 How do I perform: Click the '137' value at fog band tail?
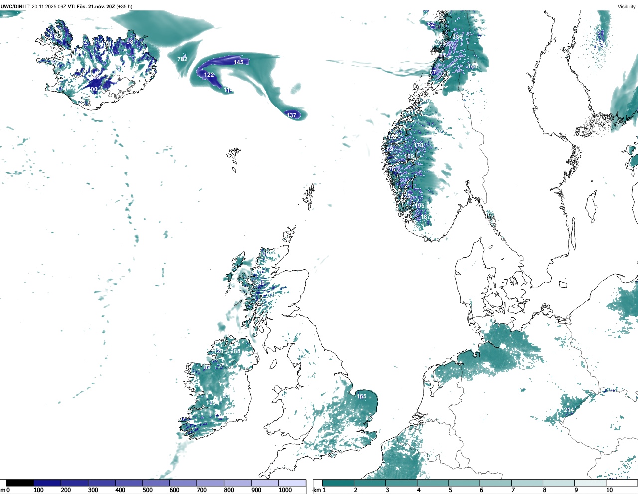coord(291,115)
